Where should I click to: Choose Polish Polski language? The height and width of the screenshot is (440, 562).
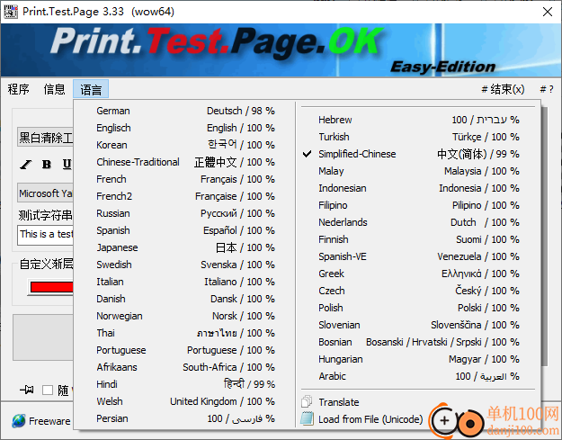418,308
